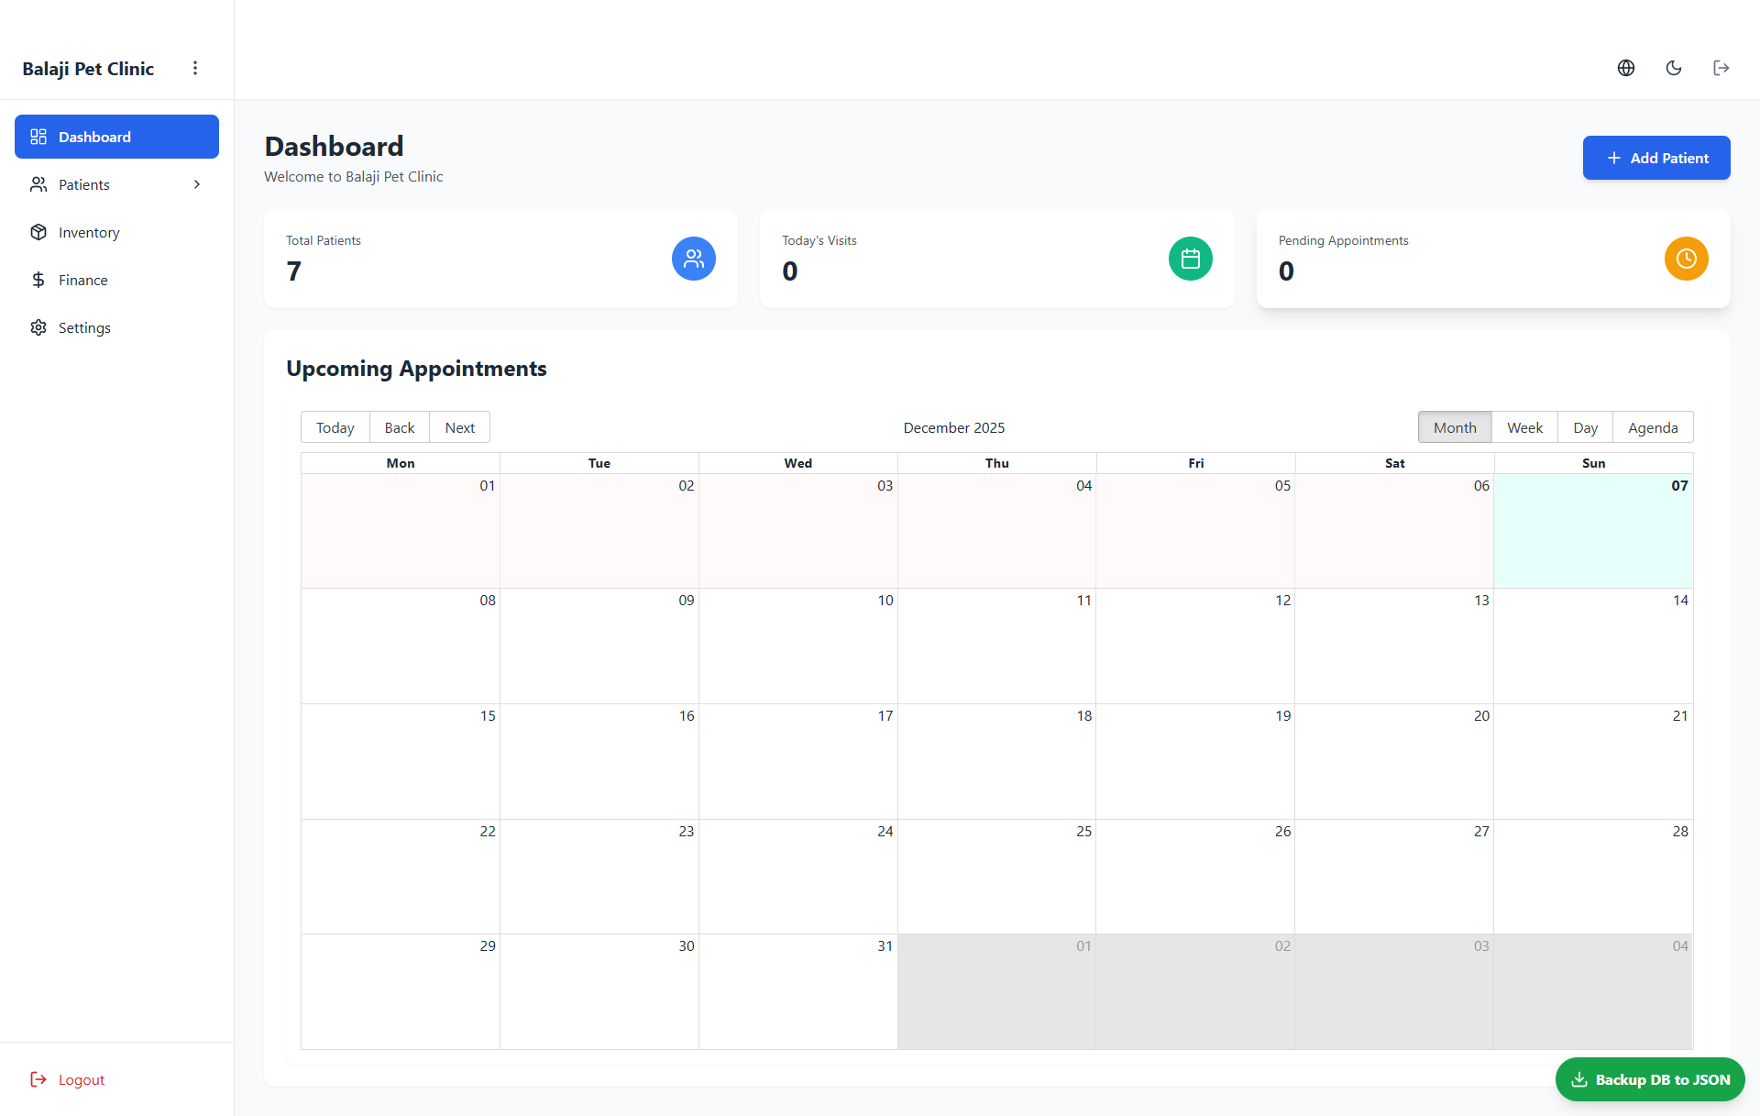Select the Month calendar view
Screen dimensions: 1760x1116
(1455, 427)
